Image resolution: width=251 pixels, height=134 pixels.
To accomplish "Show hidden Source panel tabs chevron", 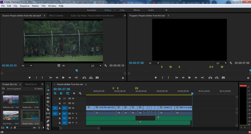I will 125,16.
